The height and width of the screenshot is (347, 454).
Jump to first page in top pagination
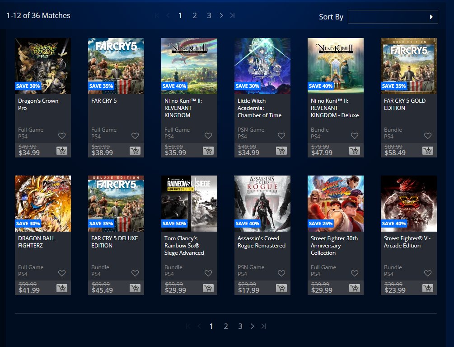tap(157, 15)
